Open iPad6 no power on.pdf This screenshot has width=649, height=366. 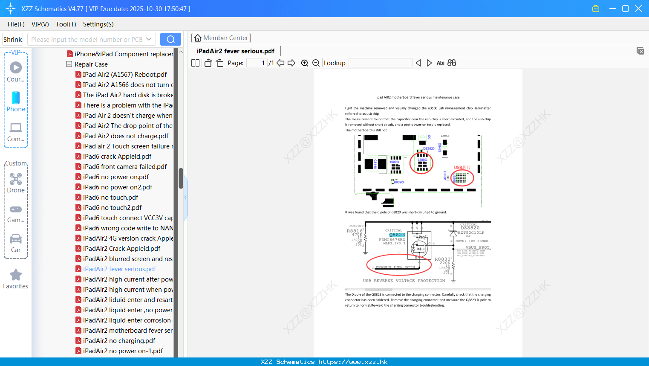(x=116, y=177)
